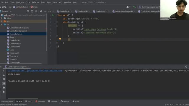Select opened file locator target icon
The width and height of the screenshot is (189, 106).
(x=28, y=11)
